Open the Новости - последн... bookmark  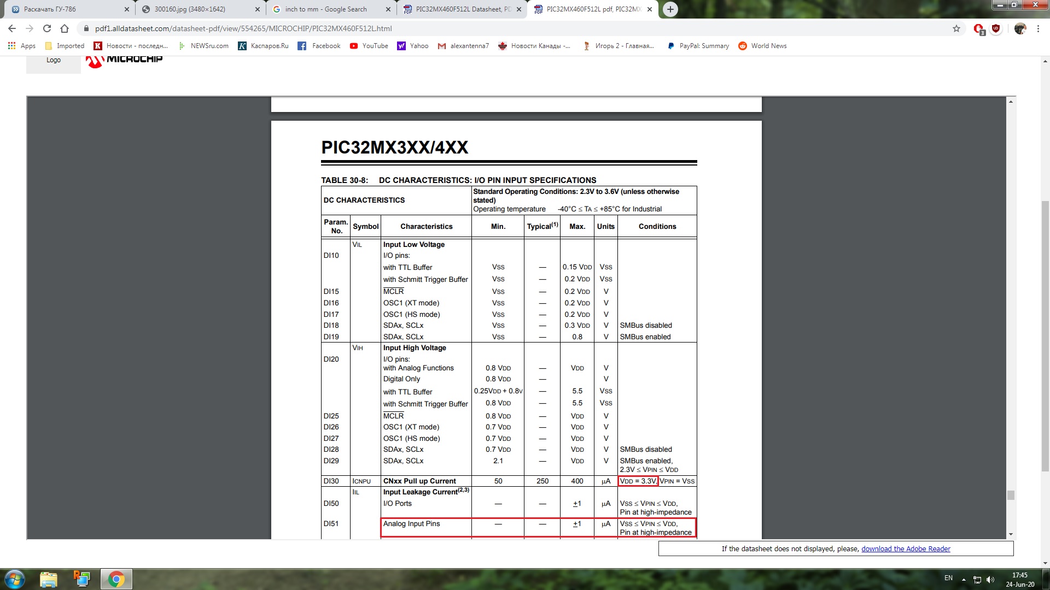point(131,46)
